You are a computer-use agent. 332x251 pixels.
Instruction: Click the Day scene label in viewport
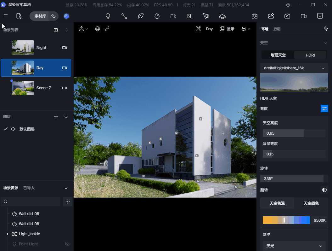(x=209, y=29)
